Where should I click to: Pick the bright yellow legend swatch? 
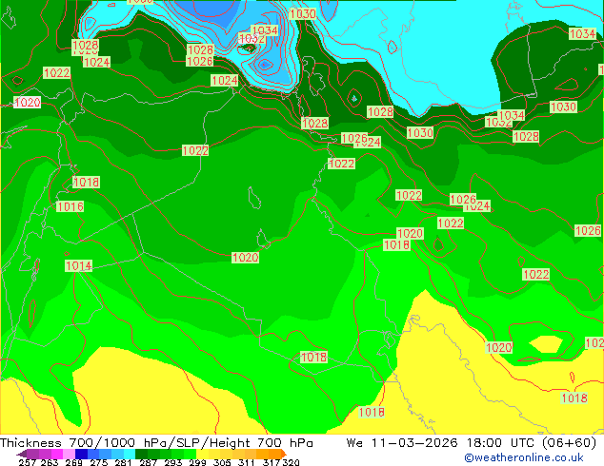tap(202, 454)
